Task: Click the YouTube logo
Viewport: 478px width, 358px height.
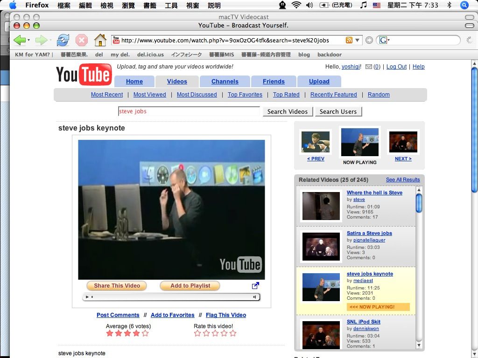Action: [84, 74]
